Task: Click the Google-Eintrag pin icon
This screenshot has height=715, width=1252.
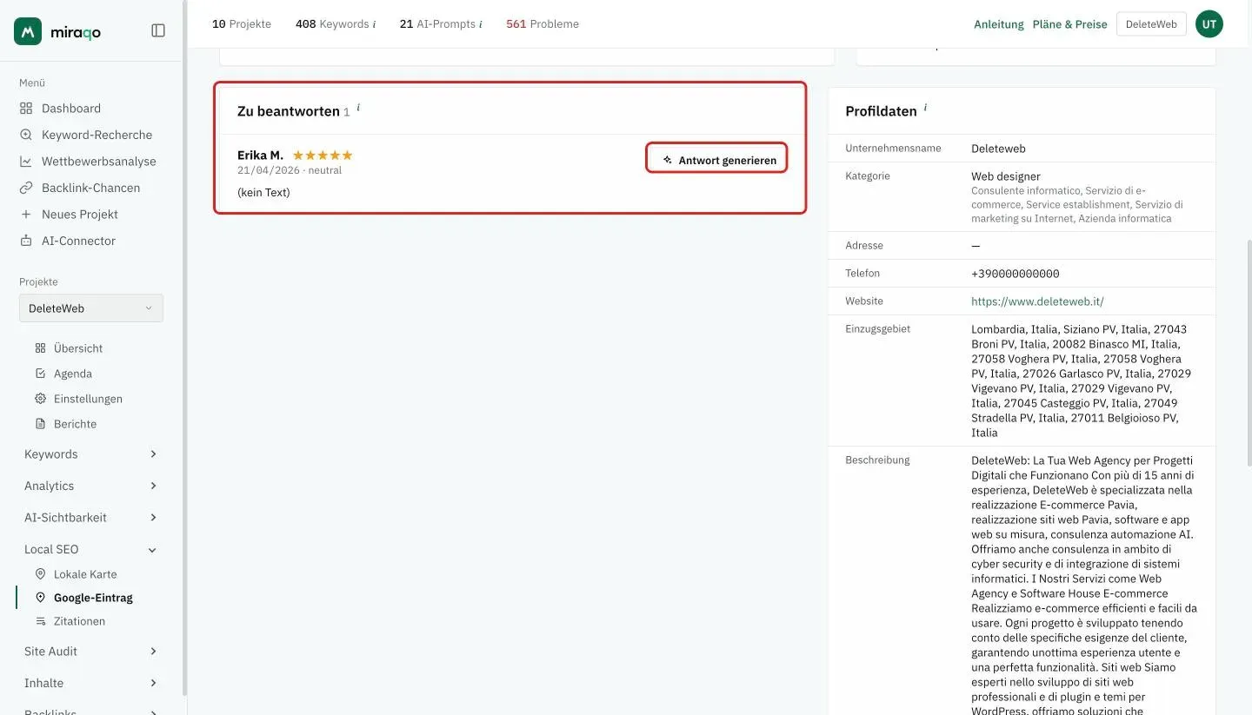Action: pos(40,598)
